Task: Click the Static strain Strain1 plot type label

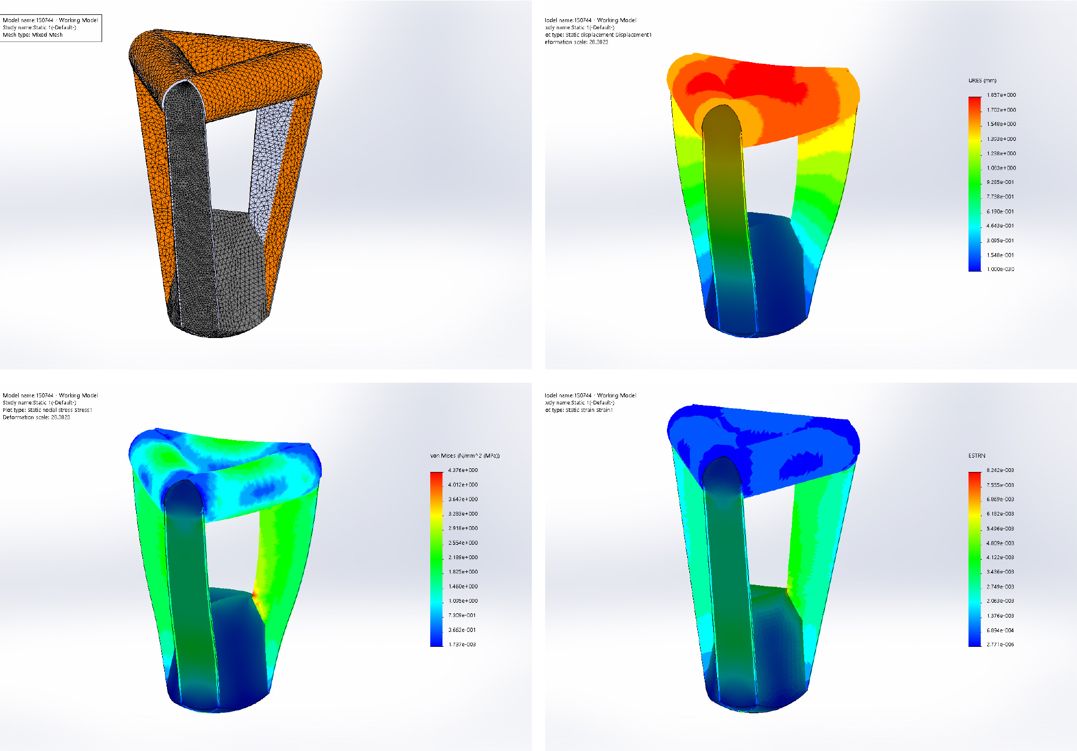Action: coord(579,410)
